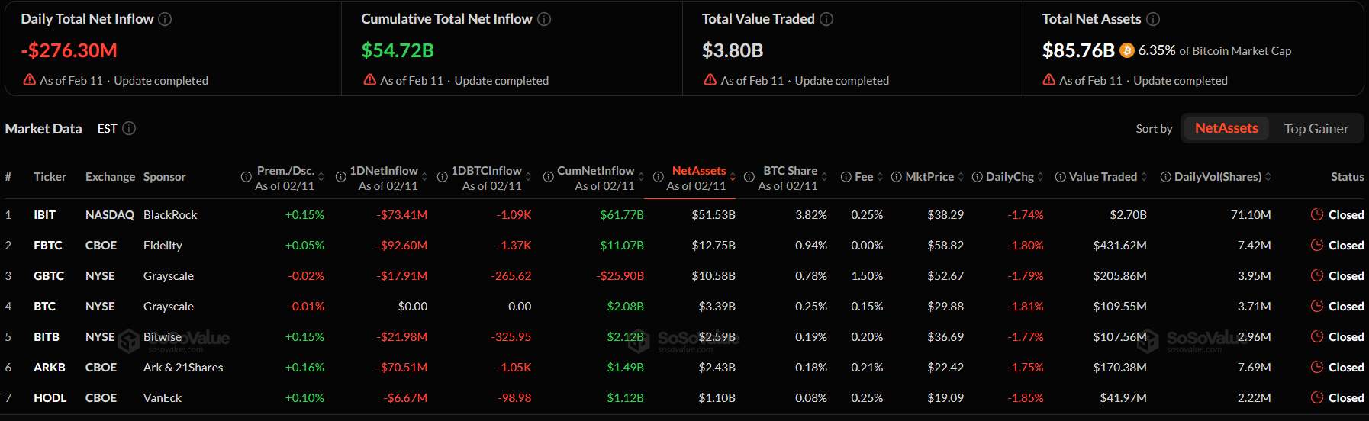Click Closed status in ARKB row
Viewport: 1369px width, 421px height.
[x=1346, y=368]
